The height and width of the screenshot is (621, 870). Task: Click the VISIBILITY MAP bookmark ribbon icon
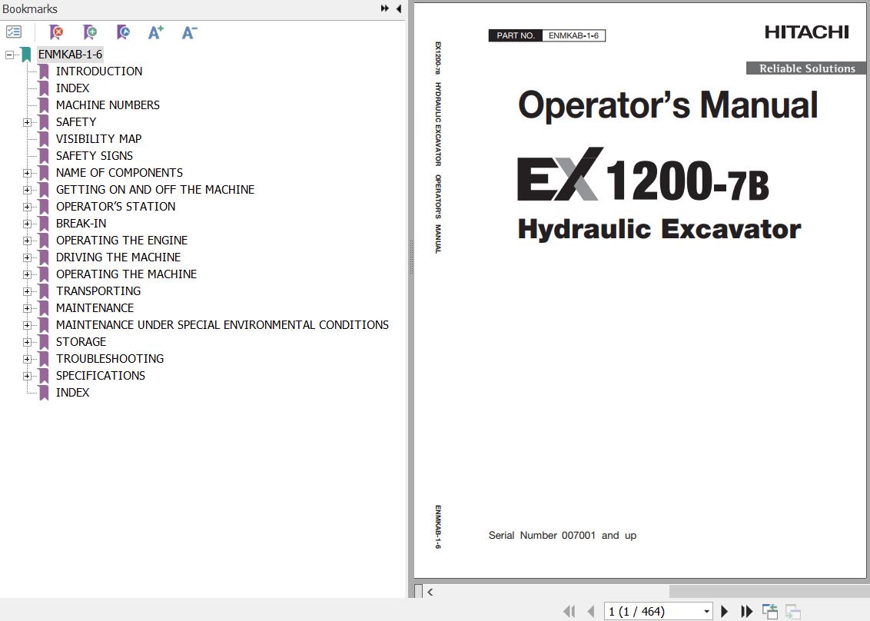tap(44, 139)
